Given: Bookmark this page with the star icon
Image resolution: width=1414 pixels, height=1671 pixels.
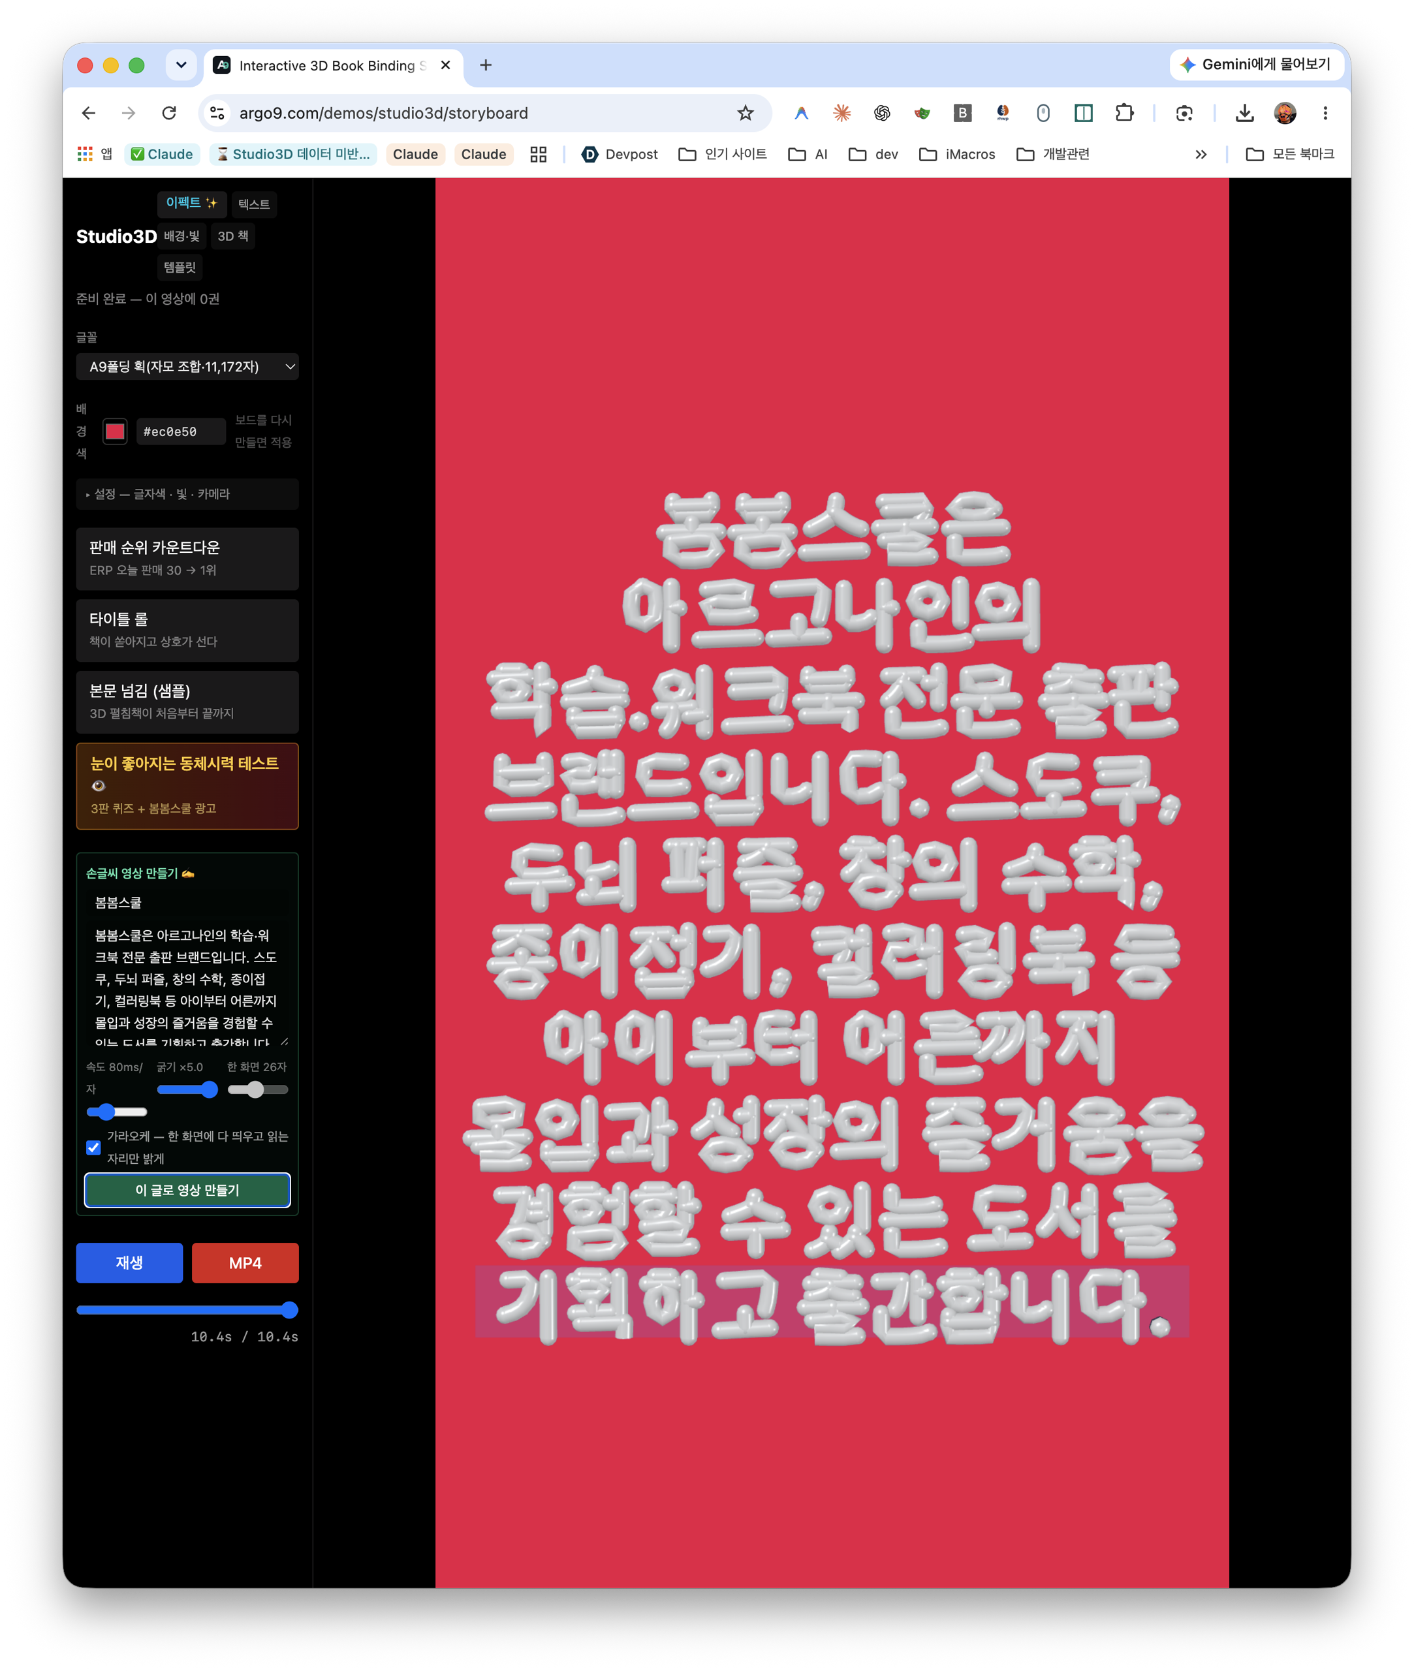Looking at the screenshot, I should click(746, 113).
